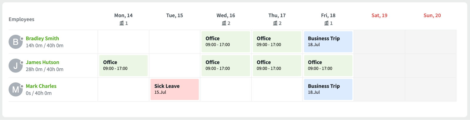
Task: Click the office count icon under Wed, 16
Action: click(x=224, y=23)
